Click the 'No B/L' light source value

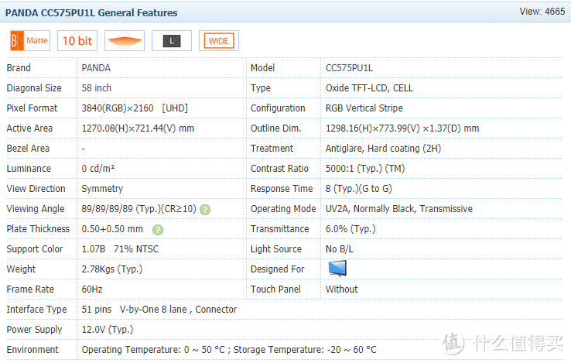coord(340,249)
